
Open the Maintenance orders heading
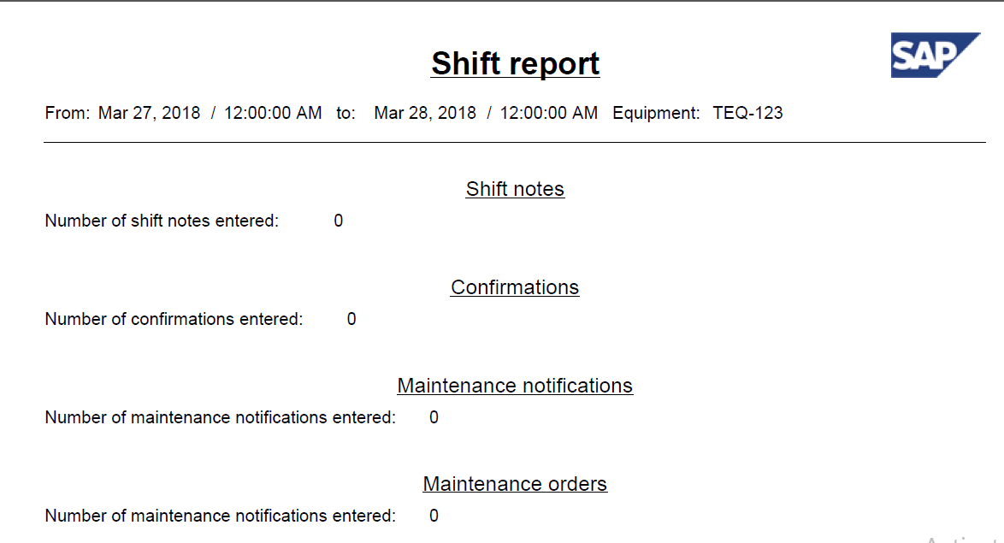point(515,484)
